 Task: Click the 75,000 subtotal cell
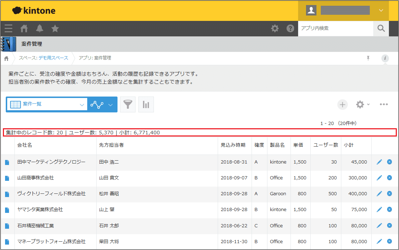click(359, 209)
